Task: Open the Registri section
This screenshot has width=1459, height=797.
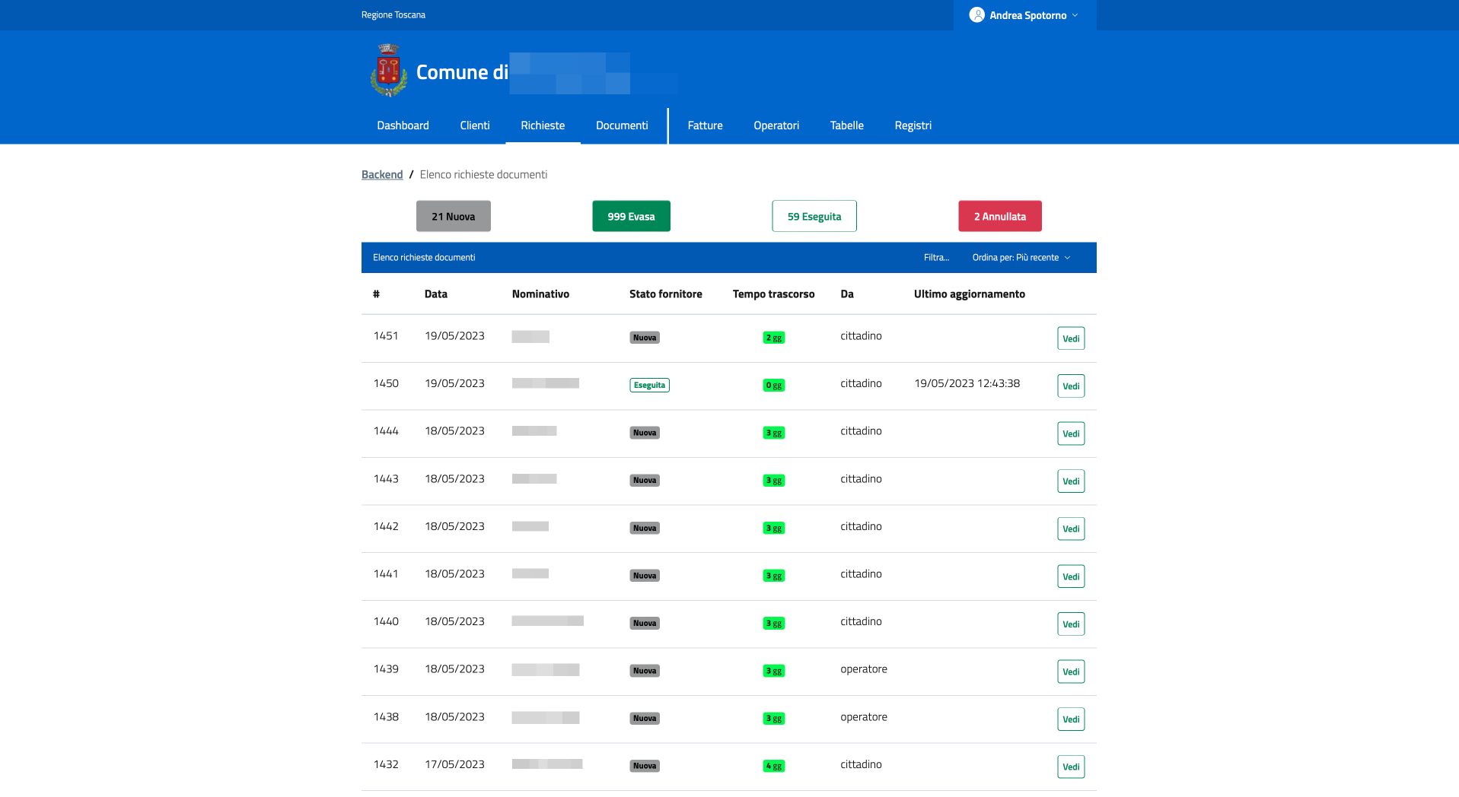Action: click(913, 125)
